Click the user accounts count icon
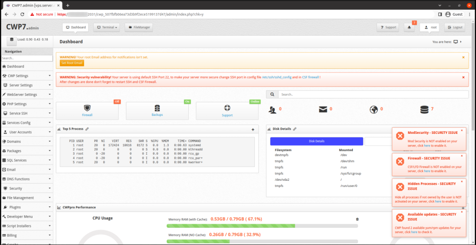476x245 pixels. click(272, 110)
